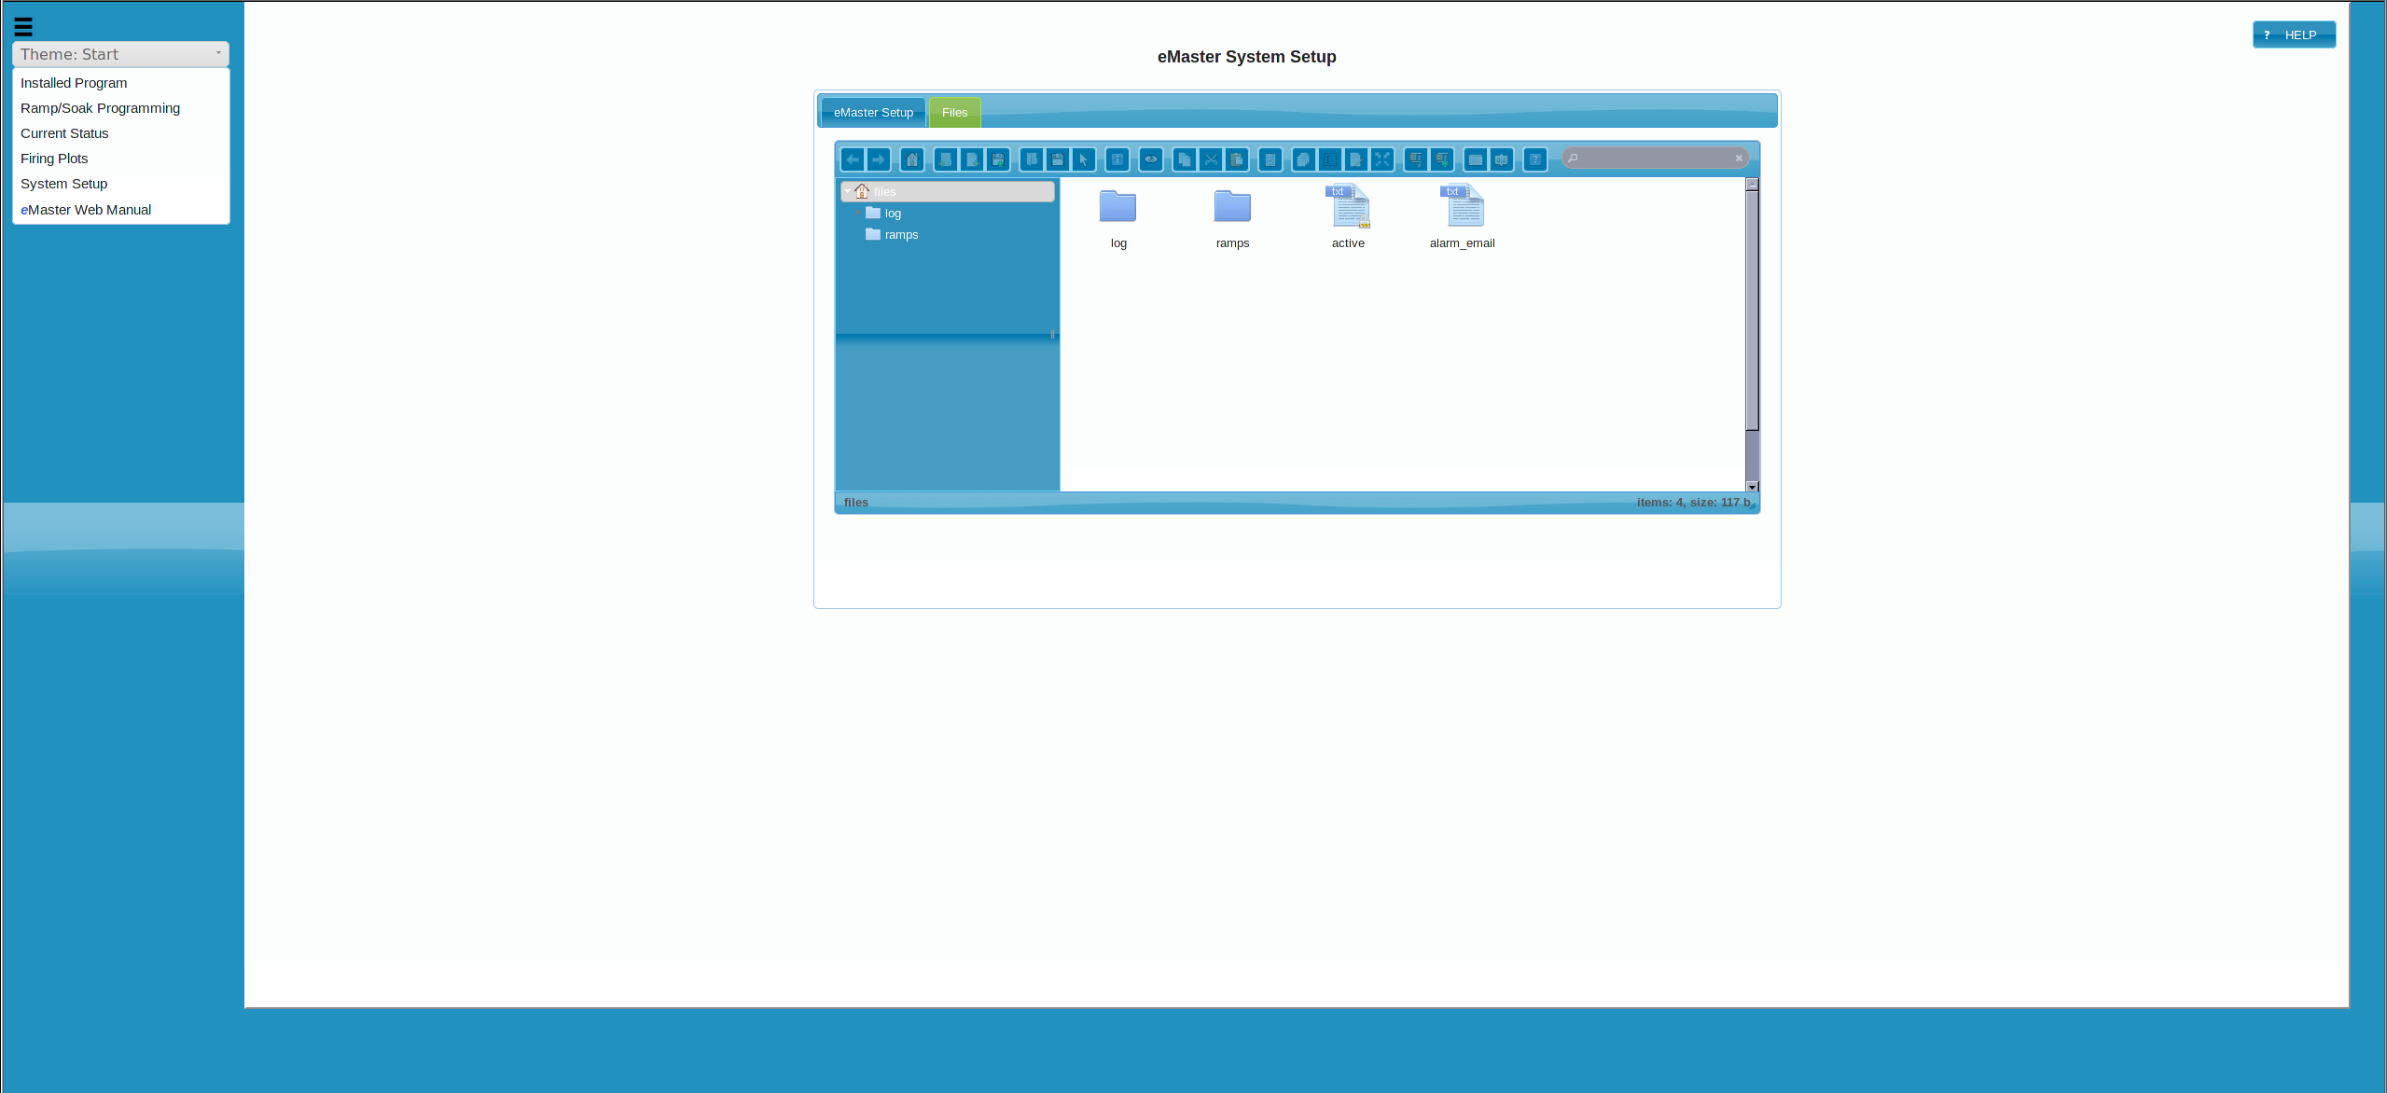Create a new folder

pos(944,159)
